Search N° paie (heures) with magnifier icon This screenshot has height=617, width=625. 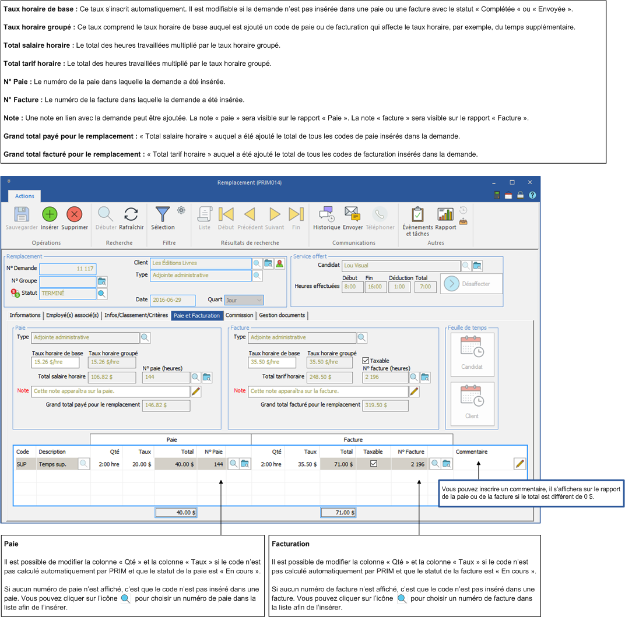196,377
